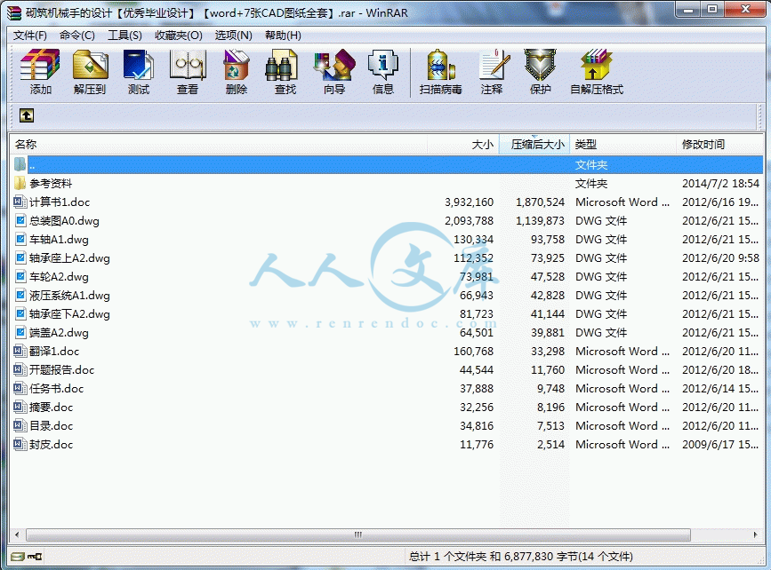Click the DWG icon of 总装图A0.dwg
The height and width of the screenshot is (570, 771).
pyautogui.click(x=20, y=220)
